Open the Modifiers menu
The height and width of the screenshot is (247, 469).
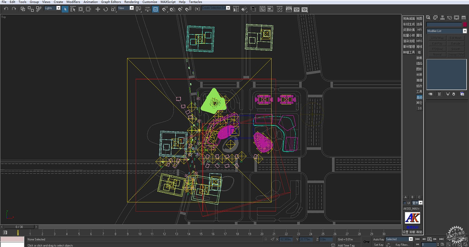point(73,2)
